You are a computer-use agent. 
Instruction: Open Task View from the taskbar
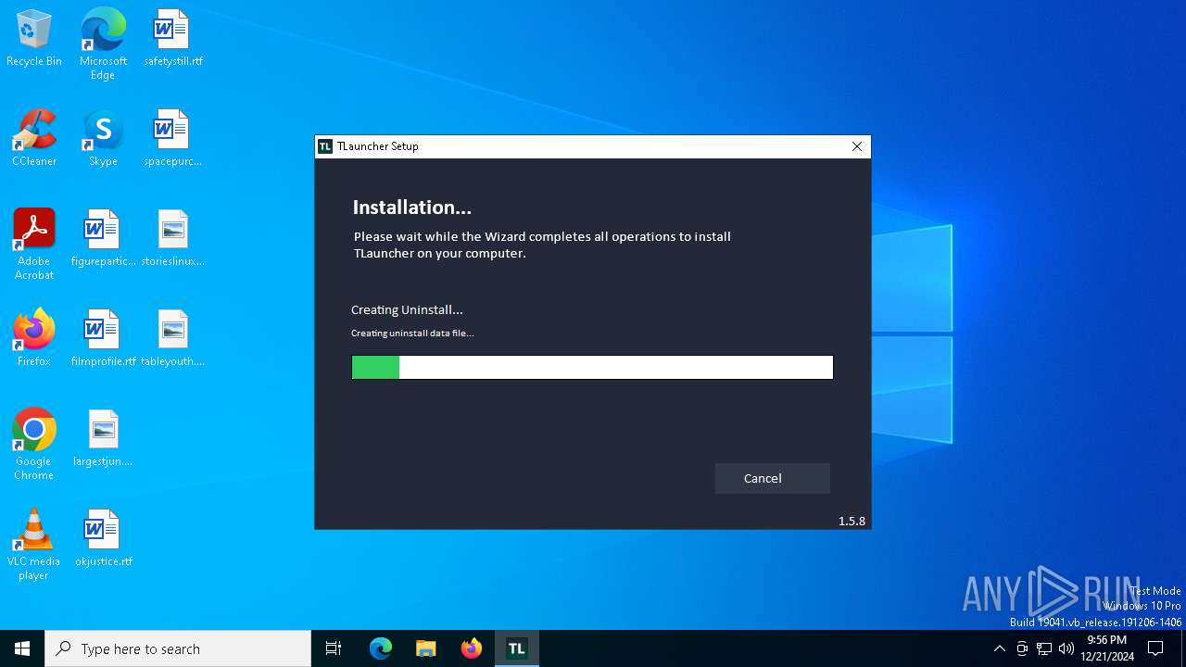[334, 648]
